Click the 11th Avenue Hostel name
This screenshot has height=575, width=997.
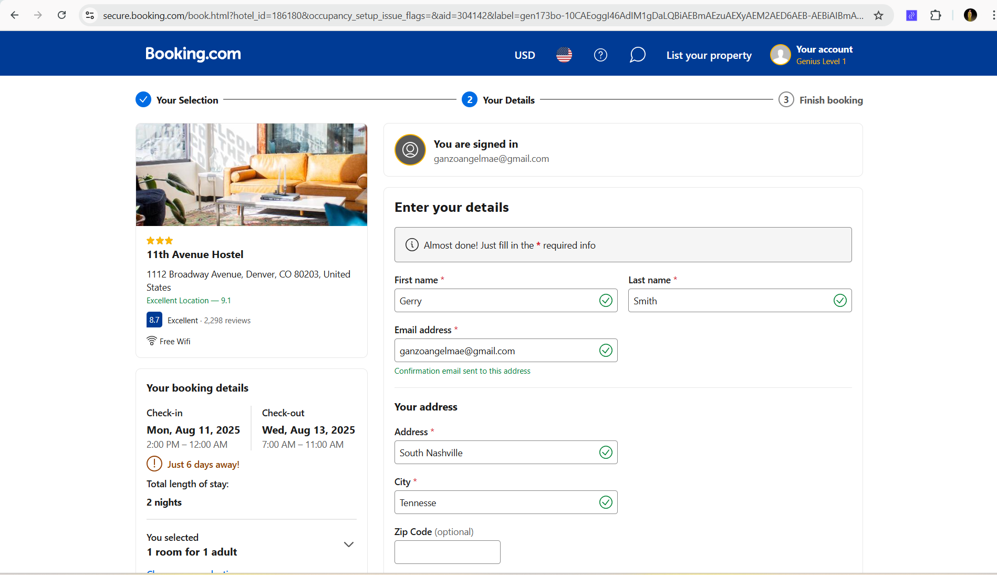195,254
